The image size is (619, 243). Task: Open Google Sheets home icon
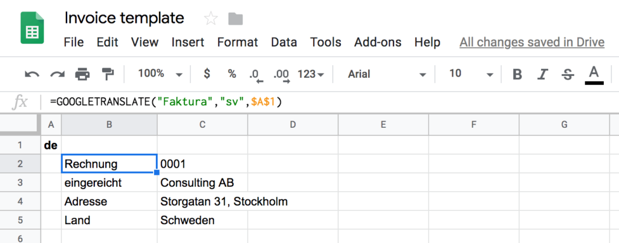point(33,28)
